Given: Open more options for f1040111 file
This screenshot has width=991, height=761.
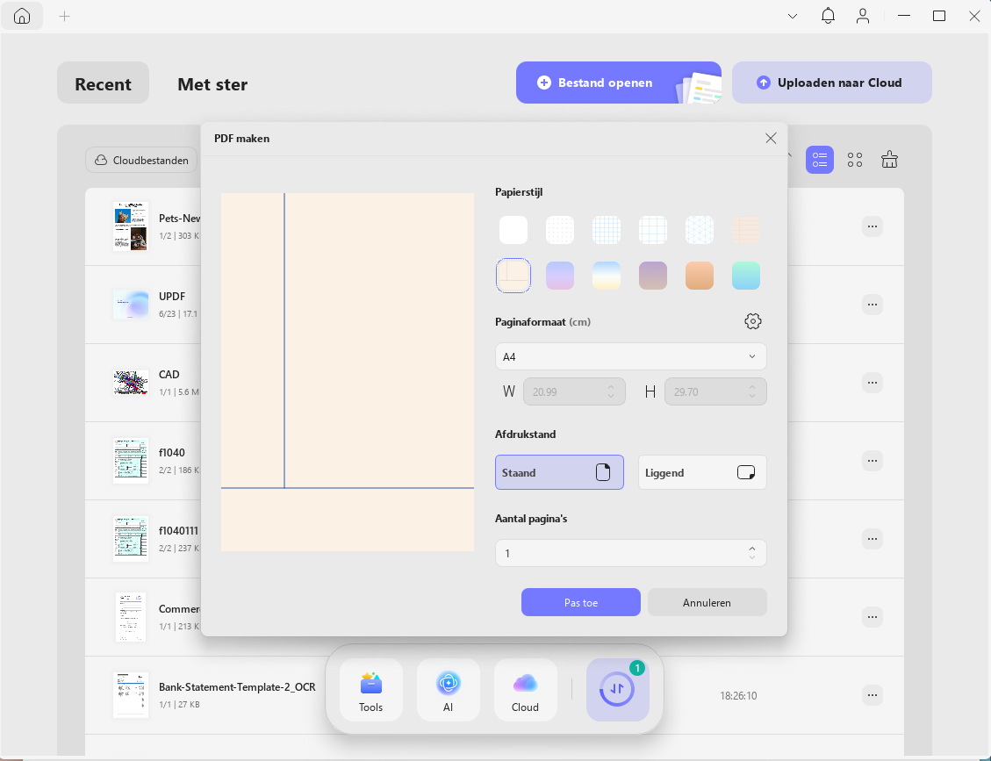Looking at the screenshot, I should tap(873, 539).
